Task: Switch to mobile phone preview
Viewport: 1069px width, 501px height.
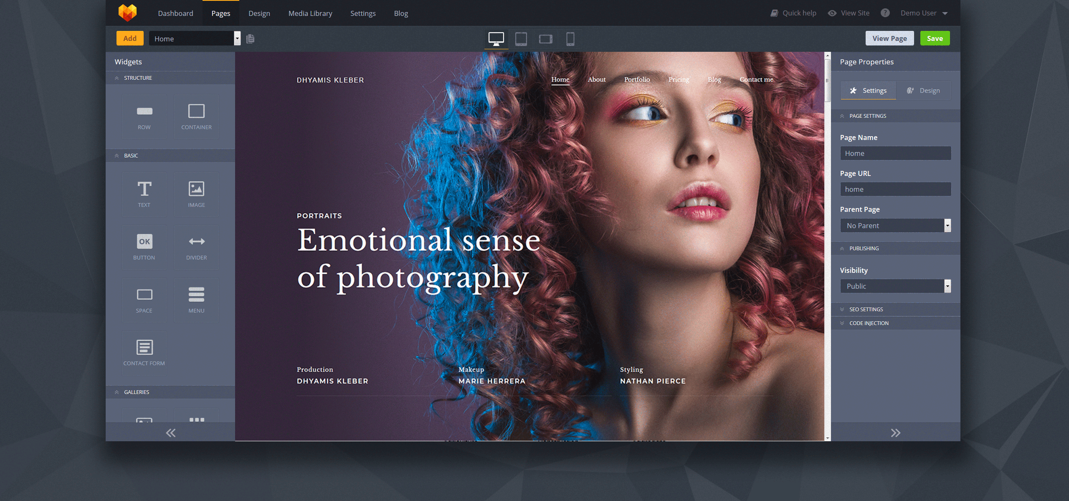Action: [570, 39]
